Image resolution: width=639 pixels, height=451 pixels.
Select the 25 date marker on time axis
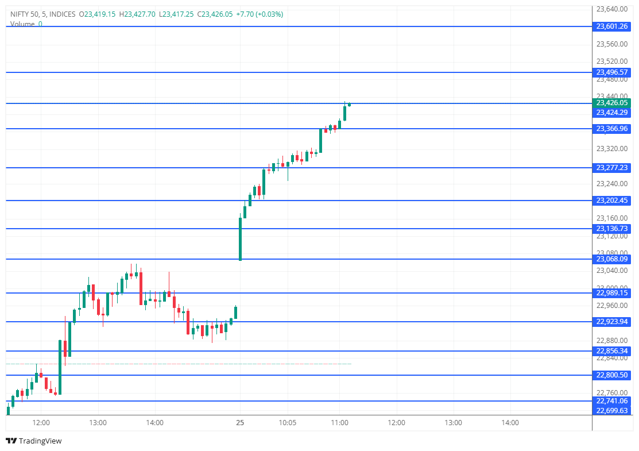tap(240, 422)
